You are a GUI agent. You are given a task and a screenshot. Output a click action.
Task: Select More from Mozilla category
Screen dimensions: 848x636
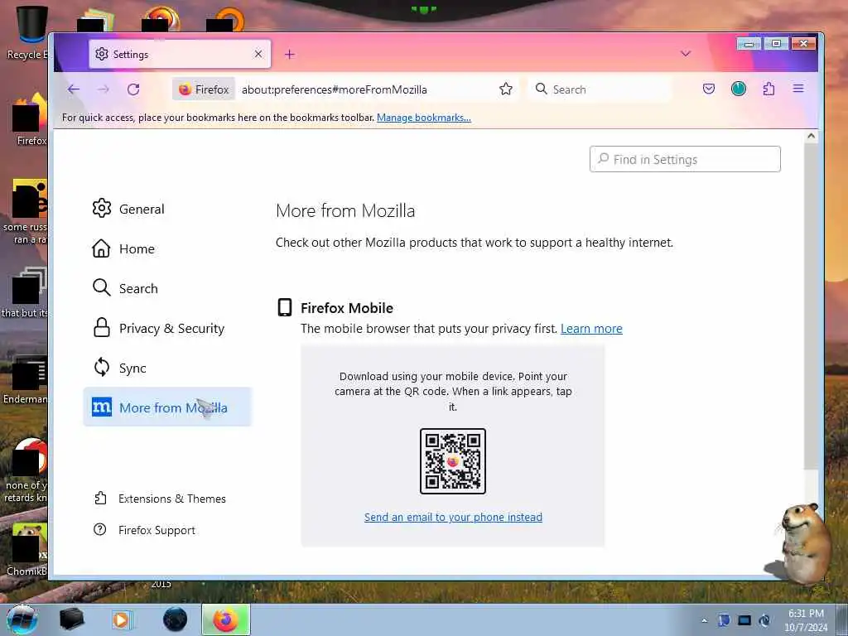(x=167, y=407)
